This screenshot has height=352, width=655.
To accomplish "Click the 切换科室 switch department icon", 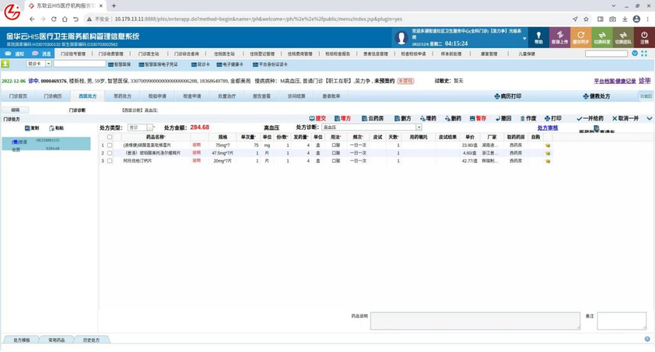I will point(602,38).
